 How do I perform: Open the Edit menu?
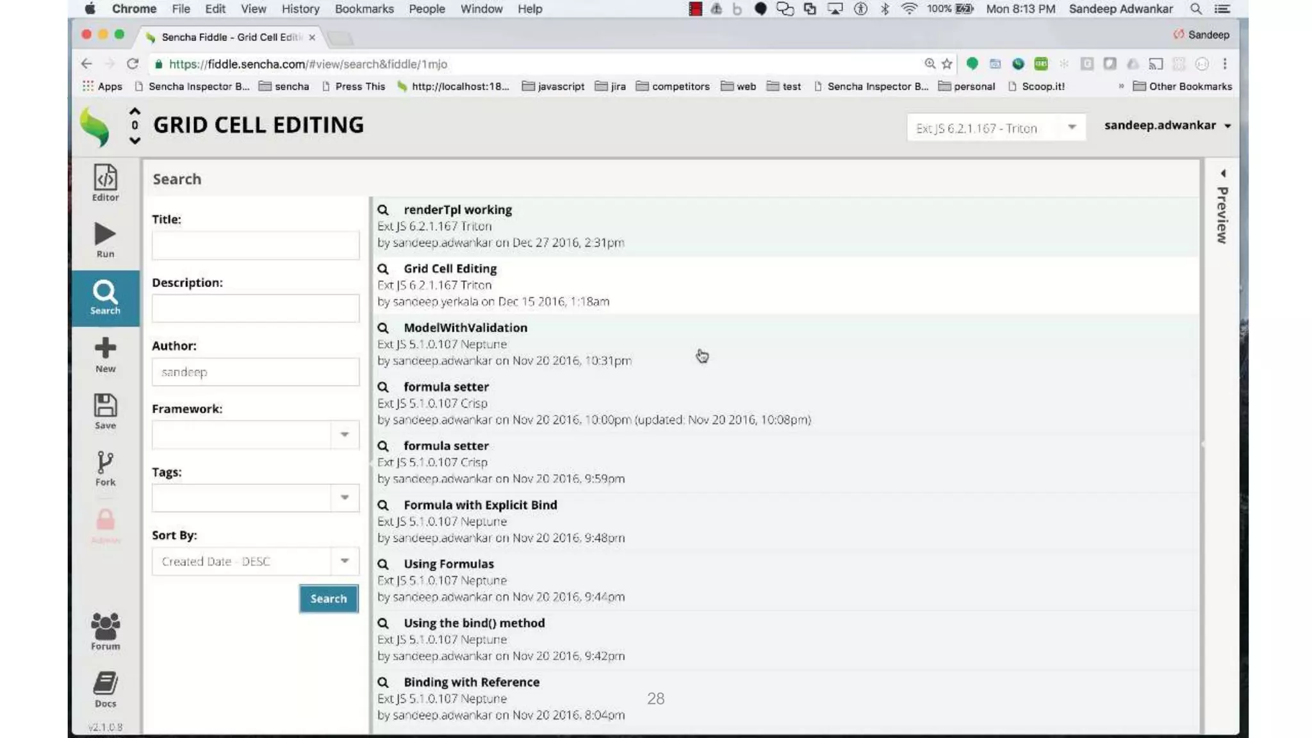pyautogui.click(x=215, y=9)
